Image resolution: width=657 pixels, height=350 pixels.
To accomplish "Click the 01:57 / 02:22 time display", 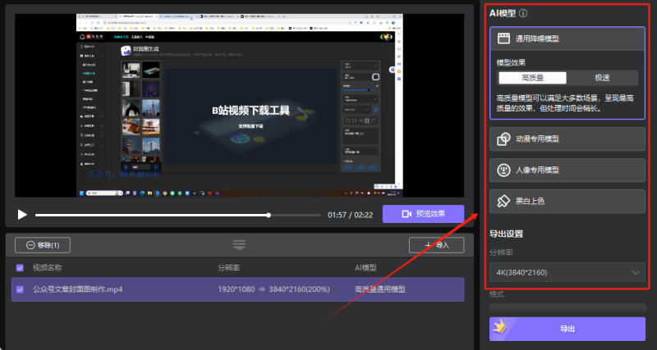I will tap(351, 215).
